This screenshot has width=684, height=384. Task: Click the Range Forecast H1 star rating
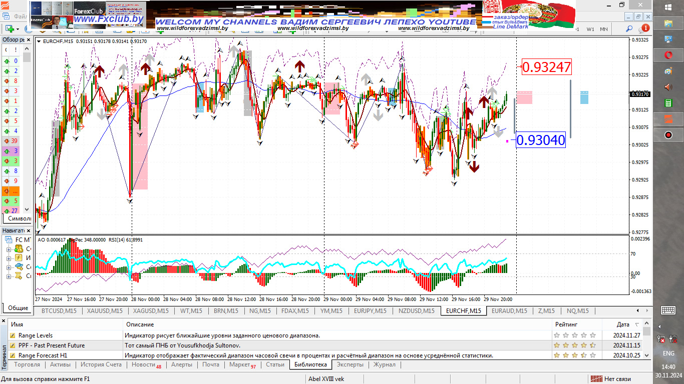point(575,355)
